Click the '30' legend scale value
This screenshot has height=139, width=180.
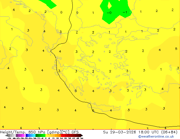(65, 138)
